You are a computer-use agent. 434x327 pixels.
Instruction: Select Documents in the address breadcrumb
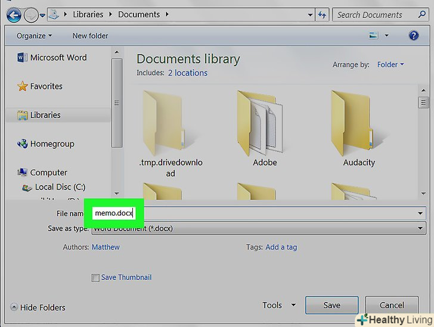[139, 14]
